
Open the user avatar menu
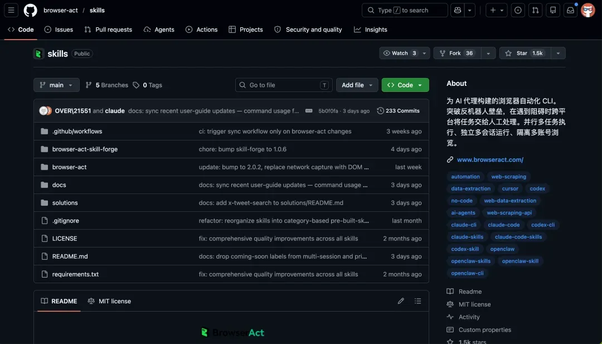(x=588, y=11)
